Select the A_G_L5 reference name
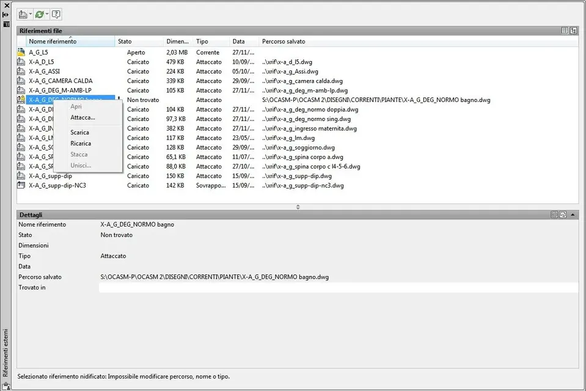The image size is (586, 391). point(38,53)
